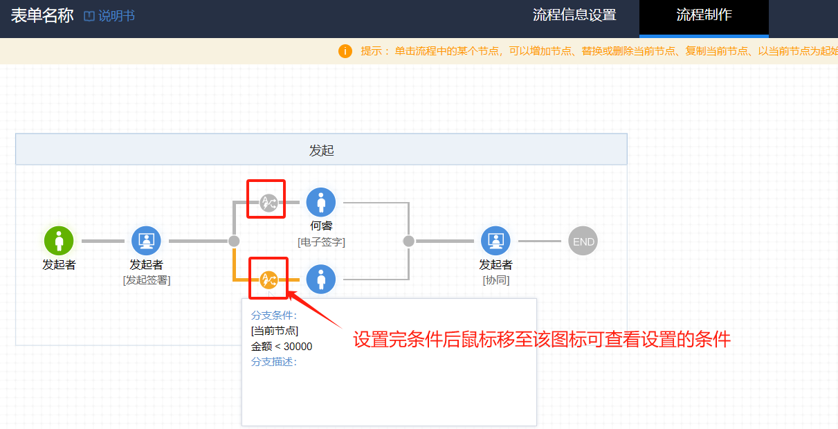Image resolution: width=838 pixels, height=429 pixels.
Task: Click the 说明书 export icon beside the form name
Action: 89,16
